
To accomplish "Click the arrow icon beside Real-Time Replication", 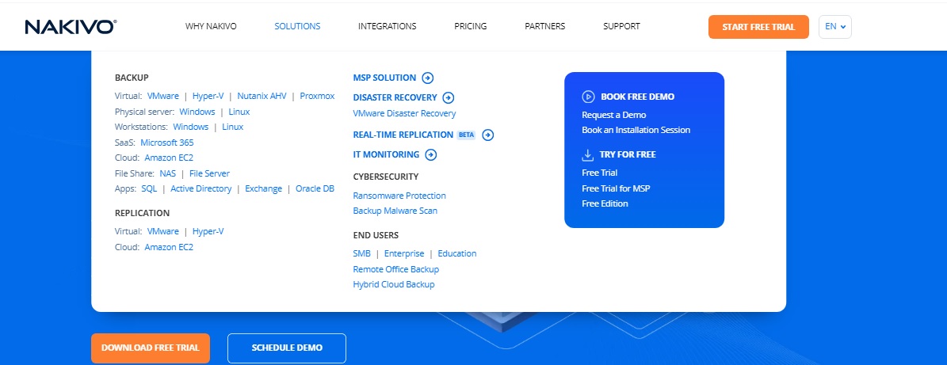I will 488,135.
